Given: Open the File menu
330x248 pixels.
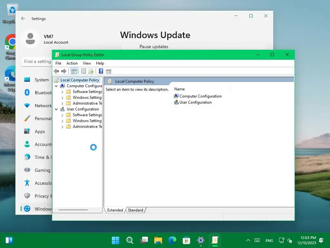Looking at the screenshot, I should (x=58, y=63).
